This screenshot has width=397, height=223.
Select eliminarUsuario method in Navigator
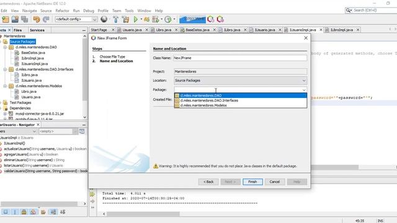pyautogui.click(x=34, y=160)
